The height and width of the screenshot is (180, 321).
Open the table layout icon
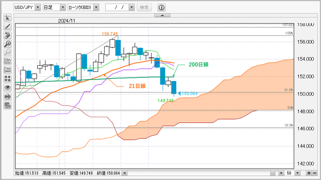[8, 106]
